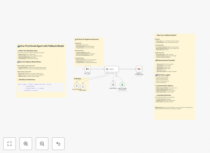Zoom in on the workflow canvas
This screenshot has height=153, width=210.
tap(26, 144)
